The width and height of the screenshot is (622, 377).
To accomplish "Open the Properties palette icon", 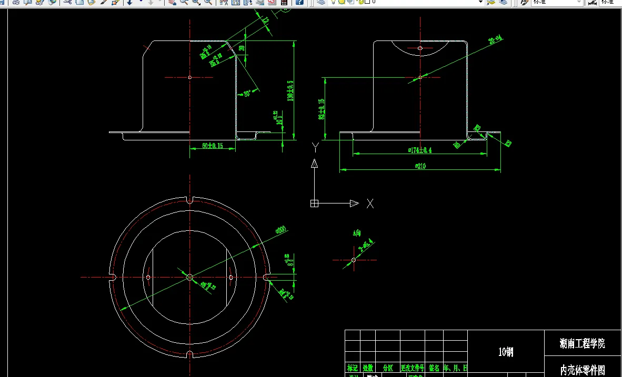I will point(224,2).
